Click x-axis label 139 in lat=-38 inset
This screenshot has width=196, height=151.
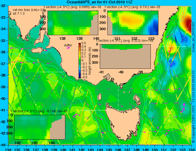pos(79,39)
